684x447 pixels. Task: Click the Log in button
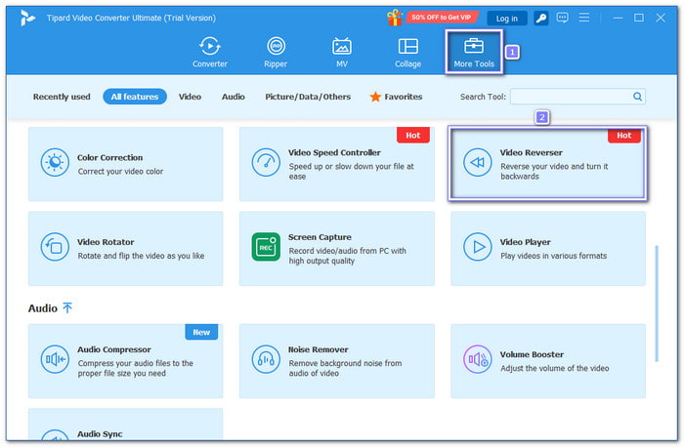pyautogui.click(x=507, y=19)
